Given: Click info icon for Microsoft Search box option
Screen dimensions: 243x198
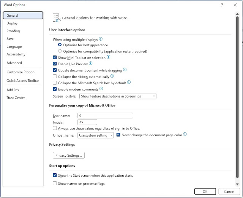Looking at the screenshot, I should tap(129, 82).
